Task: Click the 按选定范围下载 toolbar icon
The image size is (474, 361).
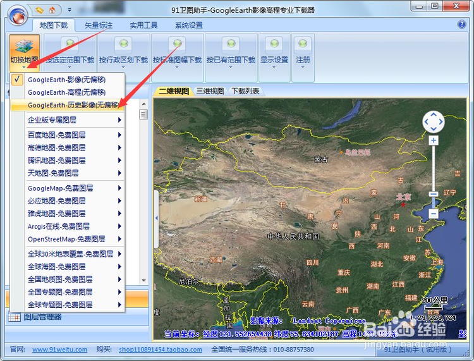Action: pos(70,44)
